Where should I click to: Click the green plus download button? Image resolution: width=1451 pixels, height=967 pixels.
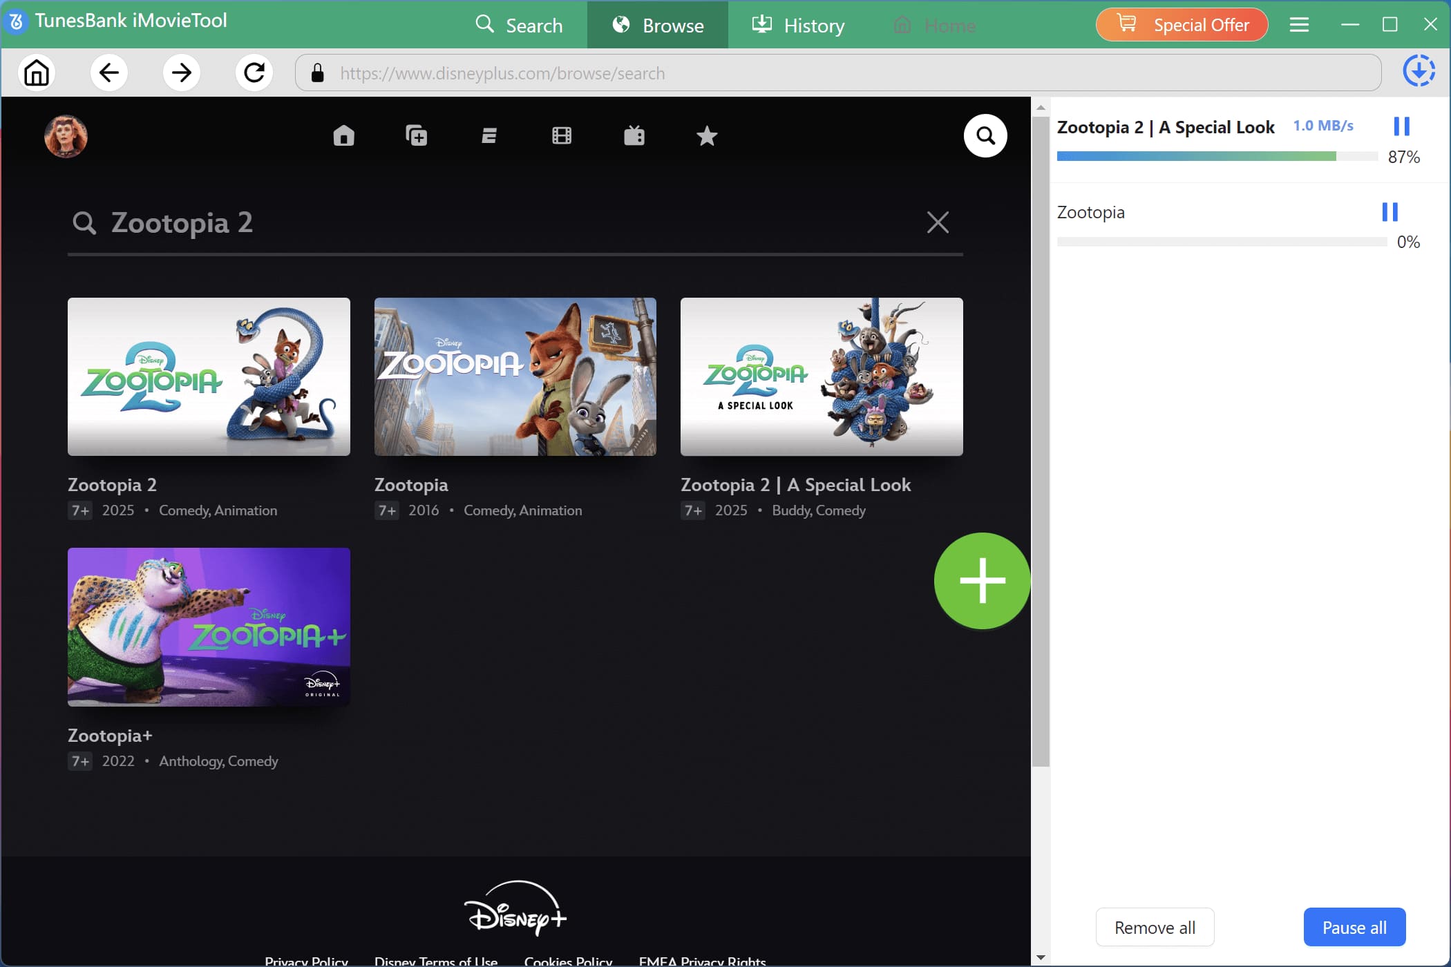coord(981,581)
